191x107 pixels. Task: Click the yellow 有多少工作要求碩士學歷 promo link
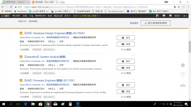(x=86, y=16)
